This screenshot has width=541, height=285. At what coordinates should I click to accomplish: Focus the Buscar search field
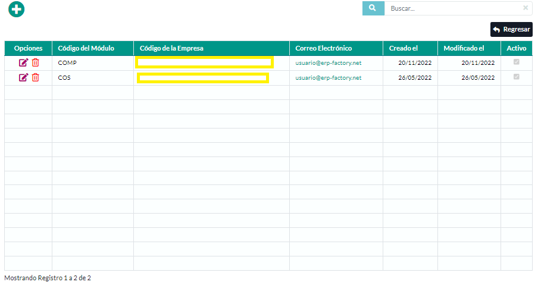[x=452, y=8]
